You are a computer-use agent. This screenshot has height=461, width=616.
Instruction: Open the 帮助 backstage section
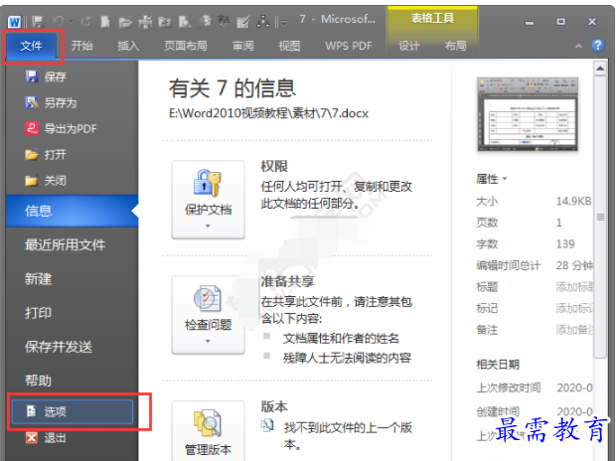38,381
